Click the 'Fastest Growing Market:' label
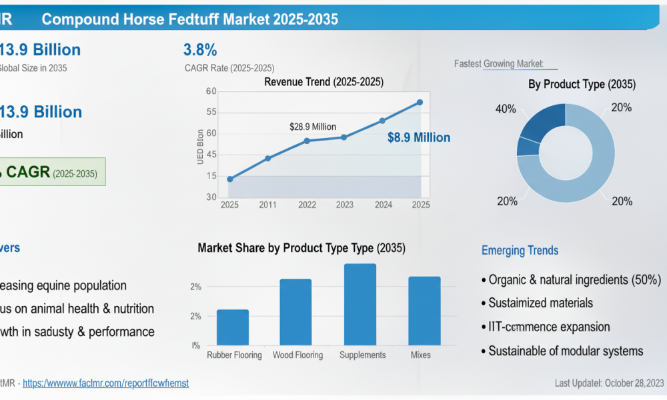The width and height of the screenshot is (667, 400). (x=498, y=64)
